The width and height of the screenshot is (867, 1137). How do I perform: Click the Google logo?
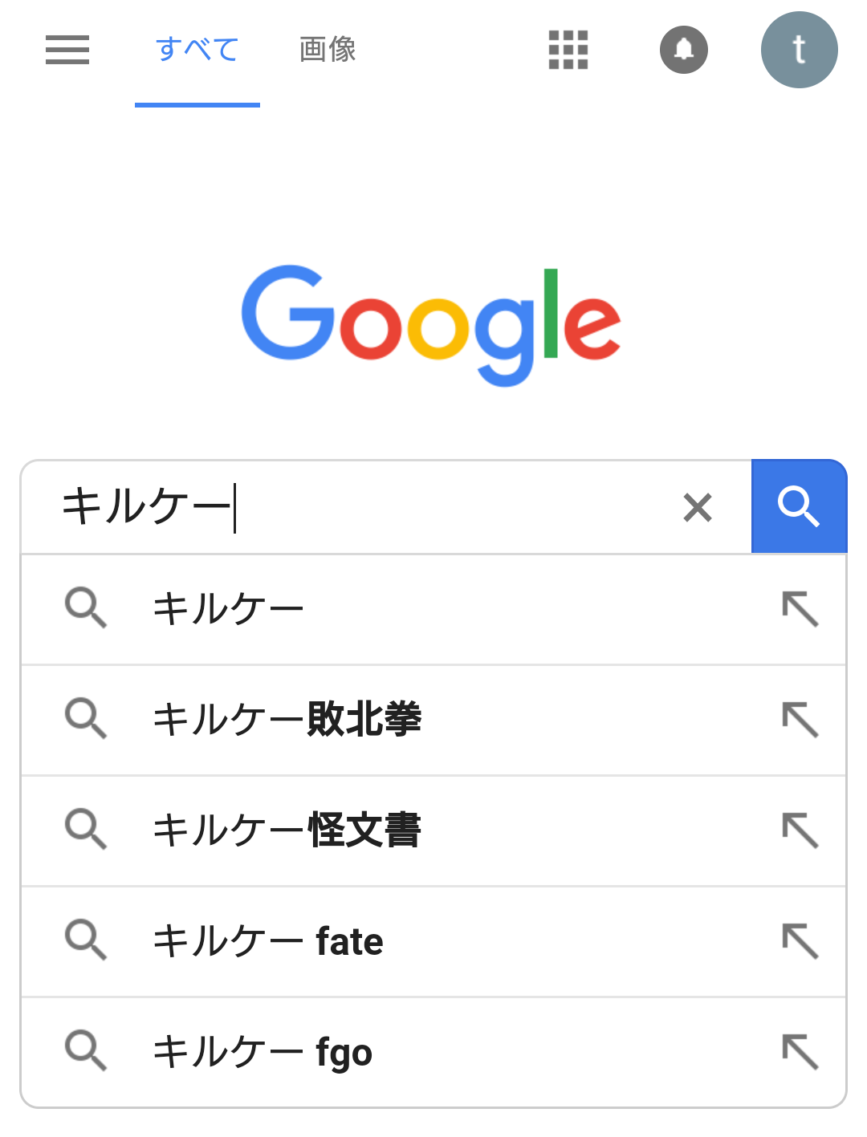pyautogui.click(x=432, y=323)
